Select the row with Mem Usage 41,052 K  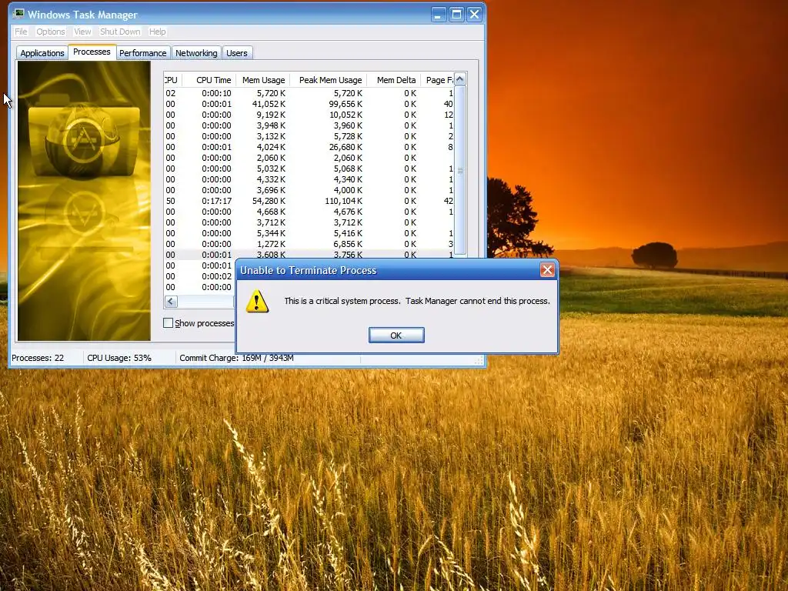(x=309, y=104)
